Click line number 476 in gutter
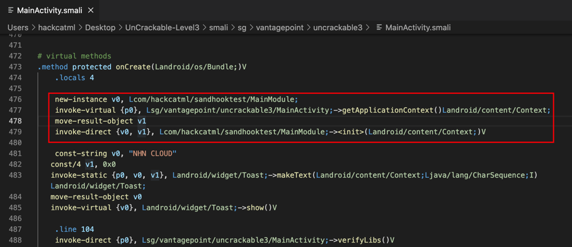 click(15, 99)
